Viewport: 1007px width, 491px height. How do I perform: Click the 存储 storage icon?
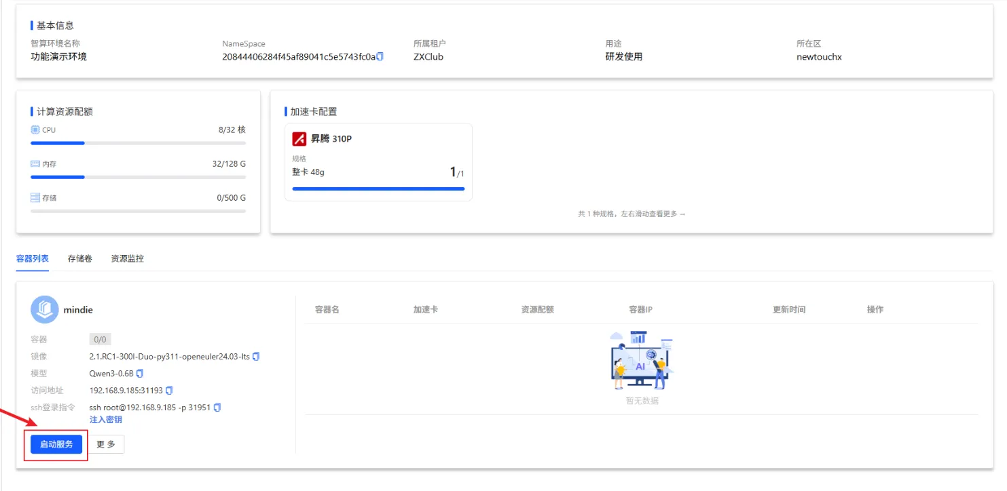[x=35, y=198]
